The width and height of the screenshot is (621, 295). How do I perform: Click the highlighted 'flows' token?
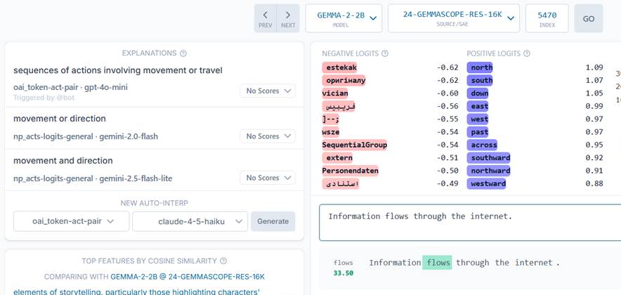[437, 263]
